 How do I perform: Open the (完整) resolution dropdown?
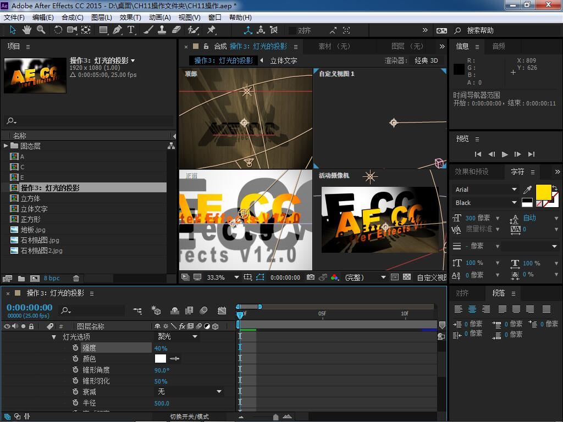click(365, 277)
